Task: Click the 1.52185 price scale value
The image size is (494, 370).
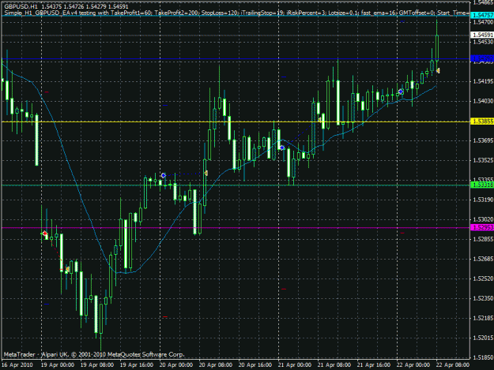Action: (483, 318)
